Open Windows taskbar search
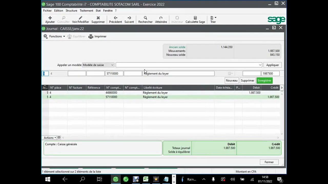The image size is (328, 184). (82, 179)
